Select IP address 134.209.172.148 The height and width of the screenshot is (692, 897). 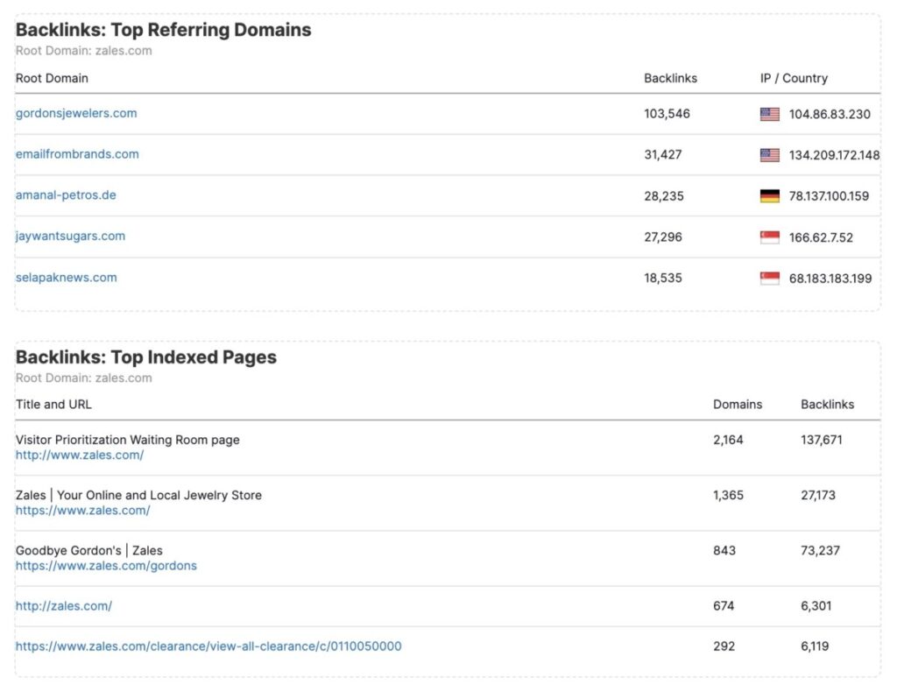pyautogui.click(x=835, y=155)
